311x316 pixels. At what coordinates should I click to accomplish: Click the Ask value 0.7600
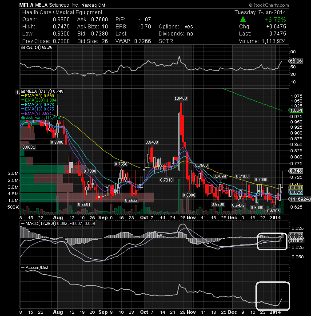click(100, 20)
